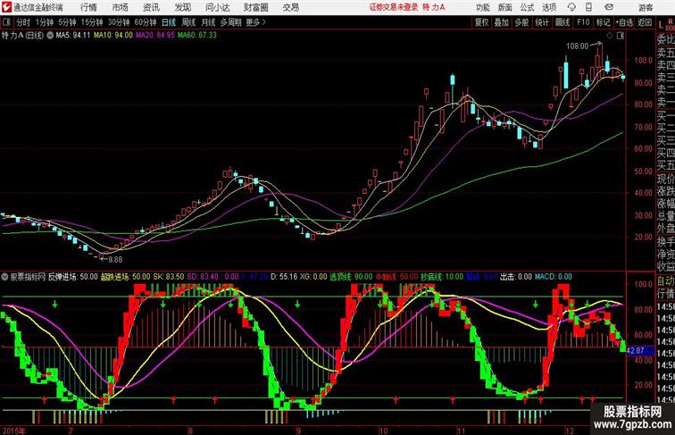Toggle the right panel icon on chart

point(620,36)
